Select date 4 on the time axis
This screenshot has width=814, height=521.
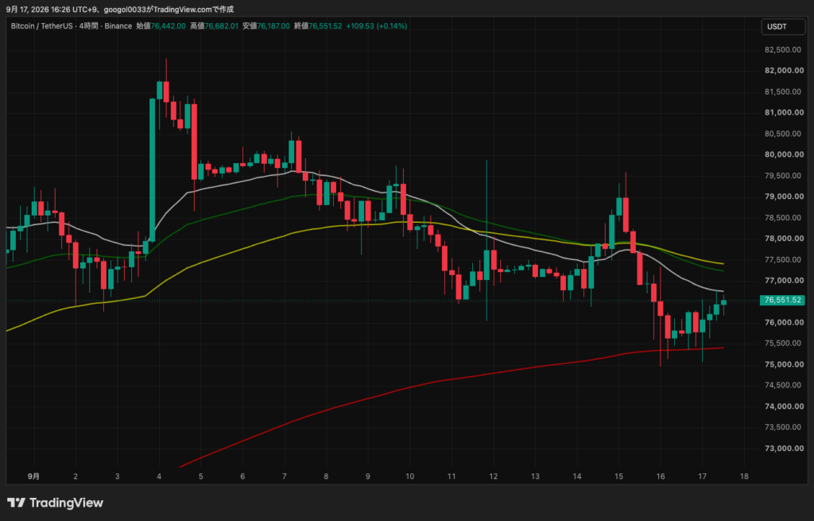[159, 476]
